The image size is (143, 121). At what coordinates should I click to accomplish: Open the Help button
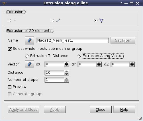pyautogui.click(x=124, y=110)
